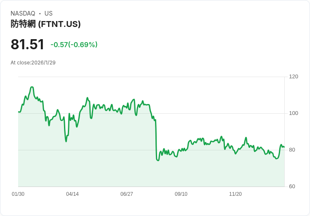Viewport: 310px width, 216px height.
Task: Click the rightmost end of the price line
Action: click(x=284, y=147)
